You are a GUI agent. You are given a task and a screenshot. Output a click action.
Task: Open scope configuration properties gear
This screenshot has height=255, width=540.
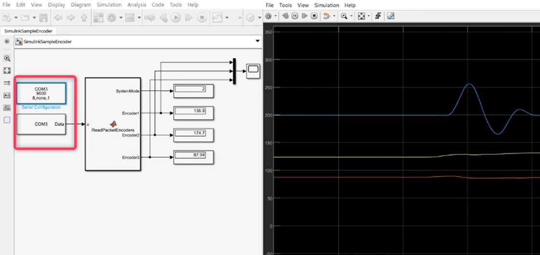(269, 16)
